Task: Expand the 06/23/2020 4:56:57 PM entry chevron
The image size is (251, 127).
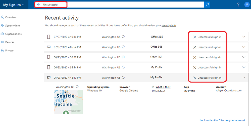Action: point(244,57)
